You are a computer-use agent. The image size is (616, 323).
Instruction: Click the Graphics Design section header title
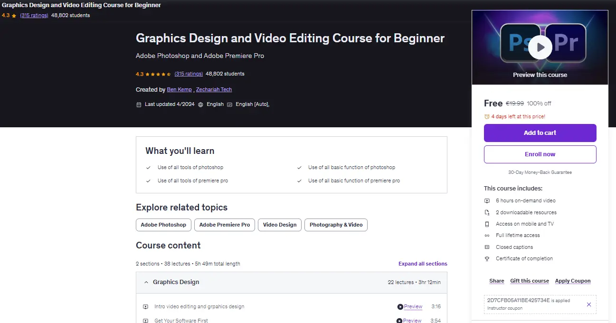point(176,282)
